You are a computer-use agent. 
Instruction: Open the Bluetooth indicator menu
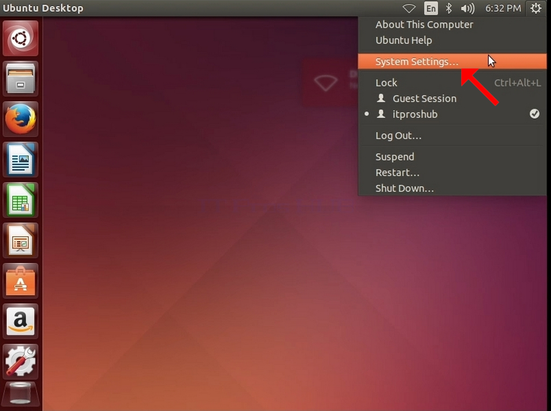[x=449, y=8]
